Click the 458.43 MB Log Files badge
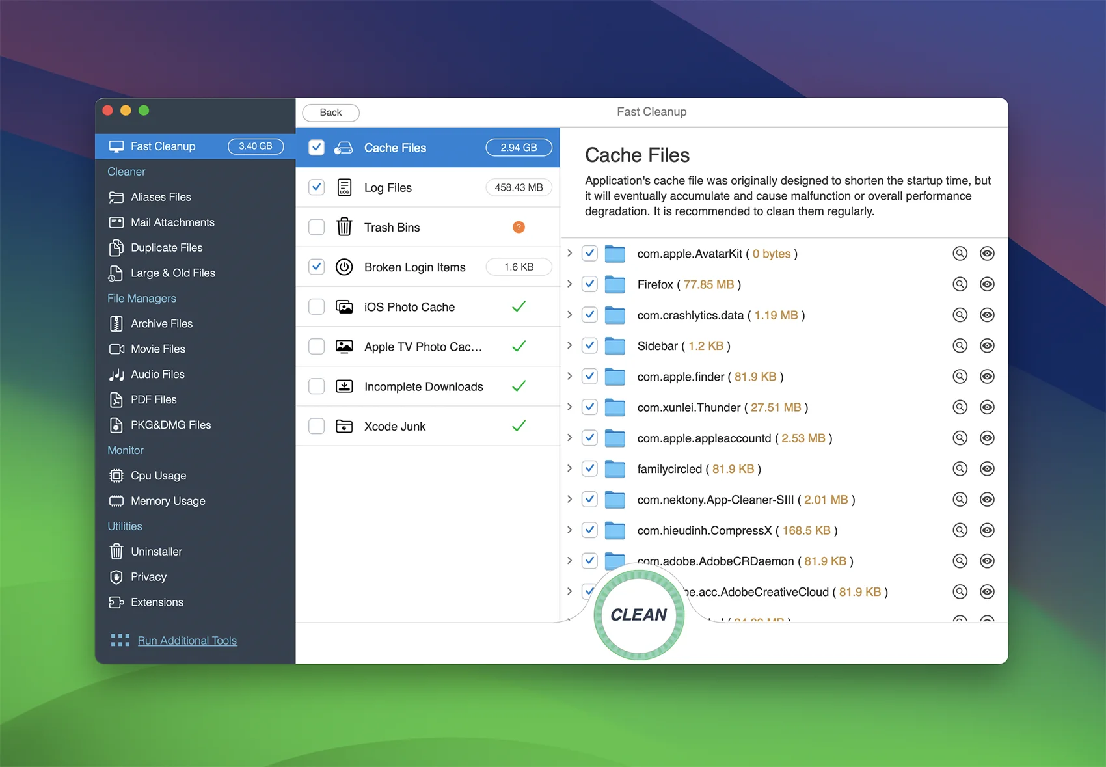 (x=519, y=187)
